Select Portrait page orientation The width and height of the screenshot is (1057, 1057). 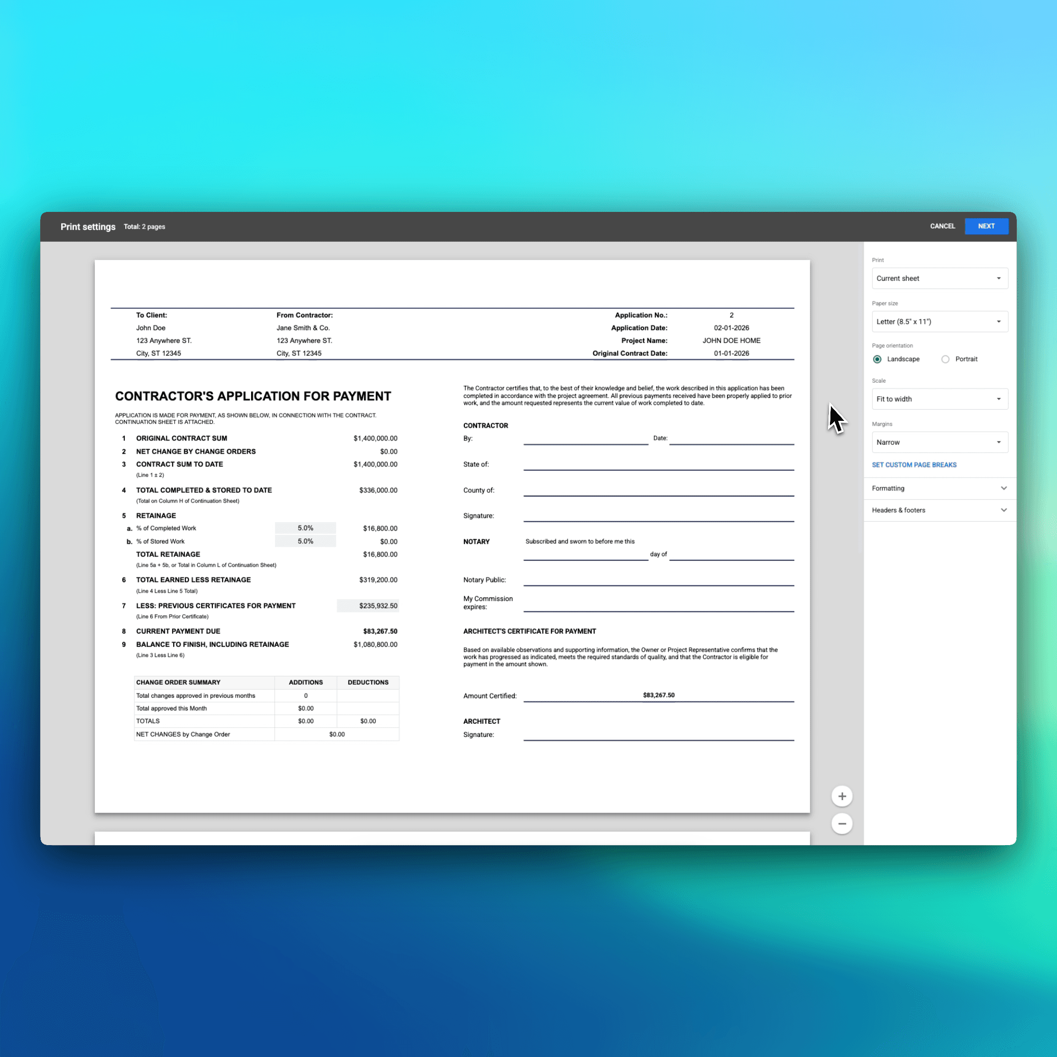tap(945, 359)
